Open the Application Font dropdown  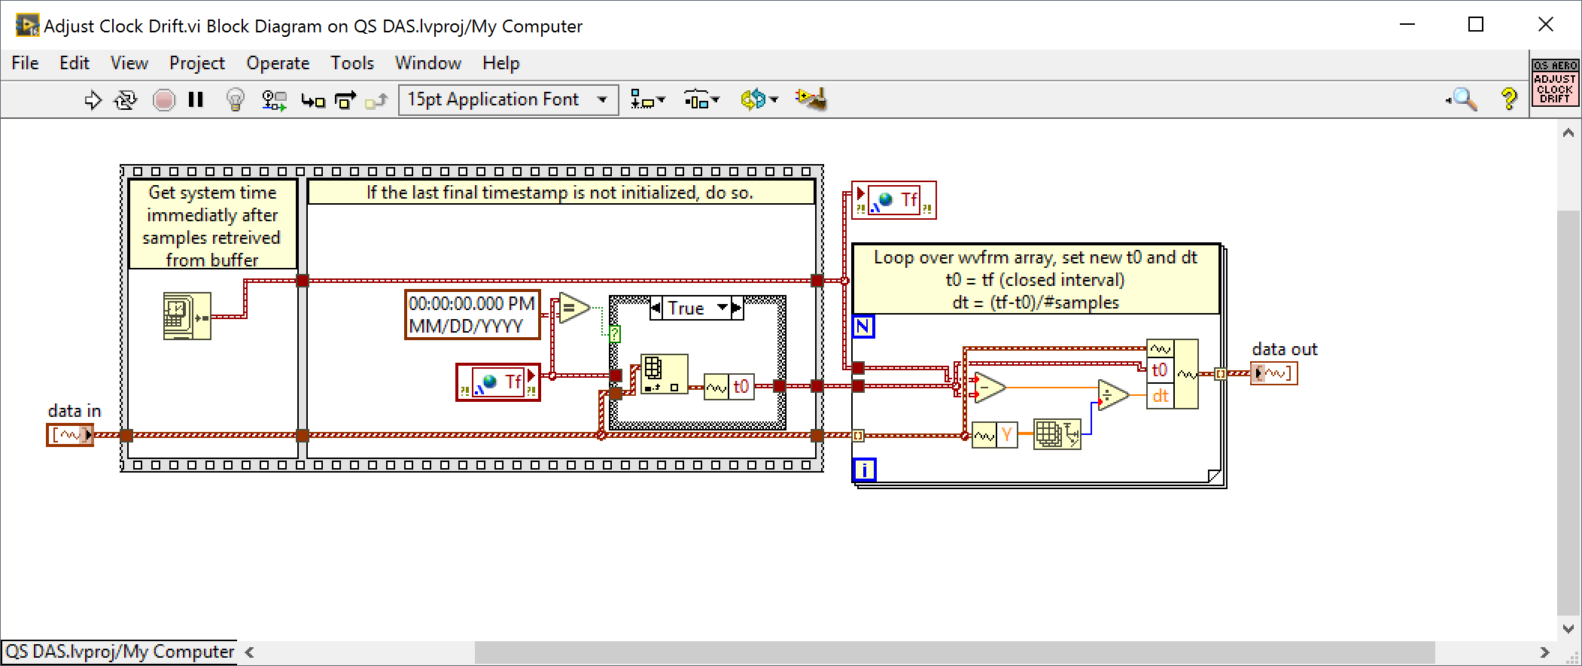(x=508, y=99)
